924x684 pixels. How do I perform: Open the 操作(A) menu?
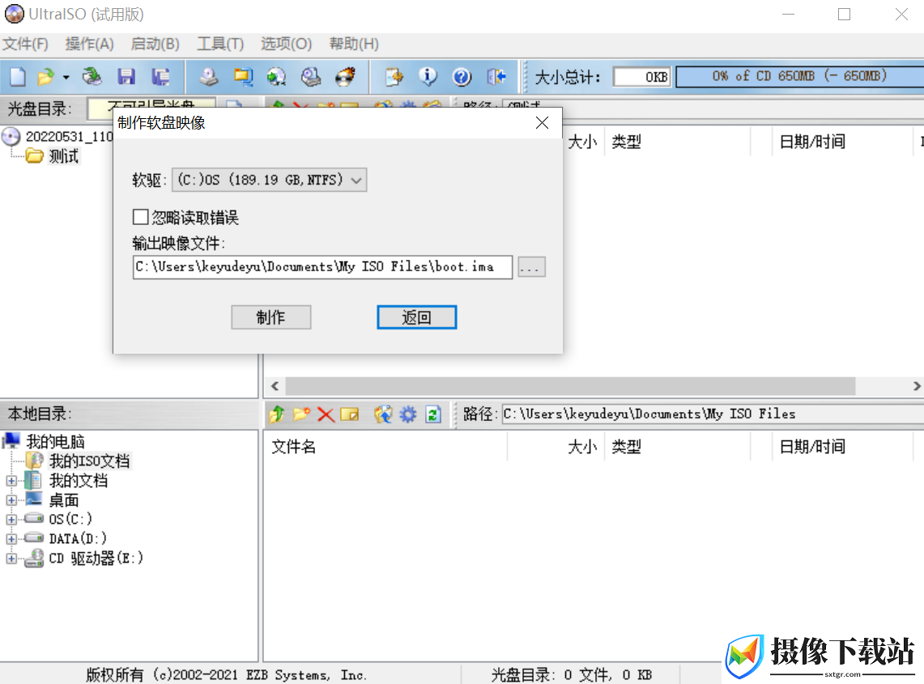click(x=90, y=45)
